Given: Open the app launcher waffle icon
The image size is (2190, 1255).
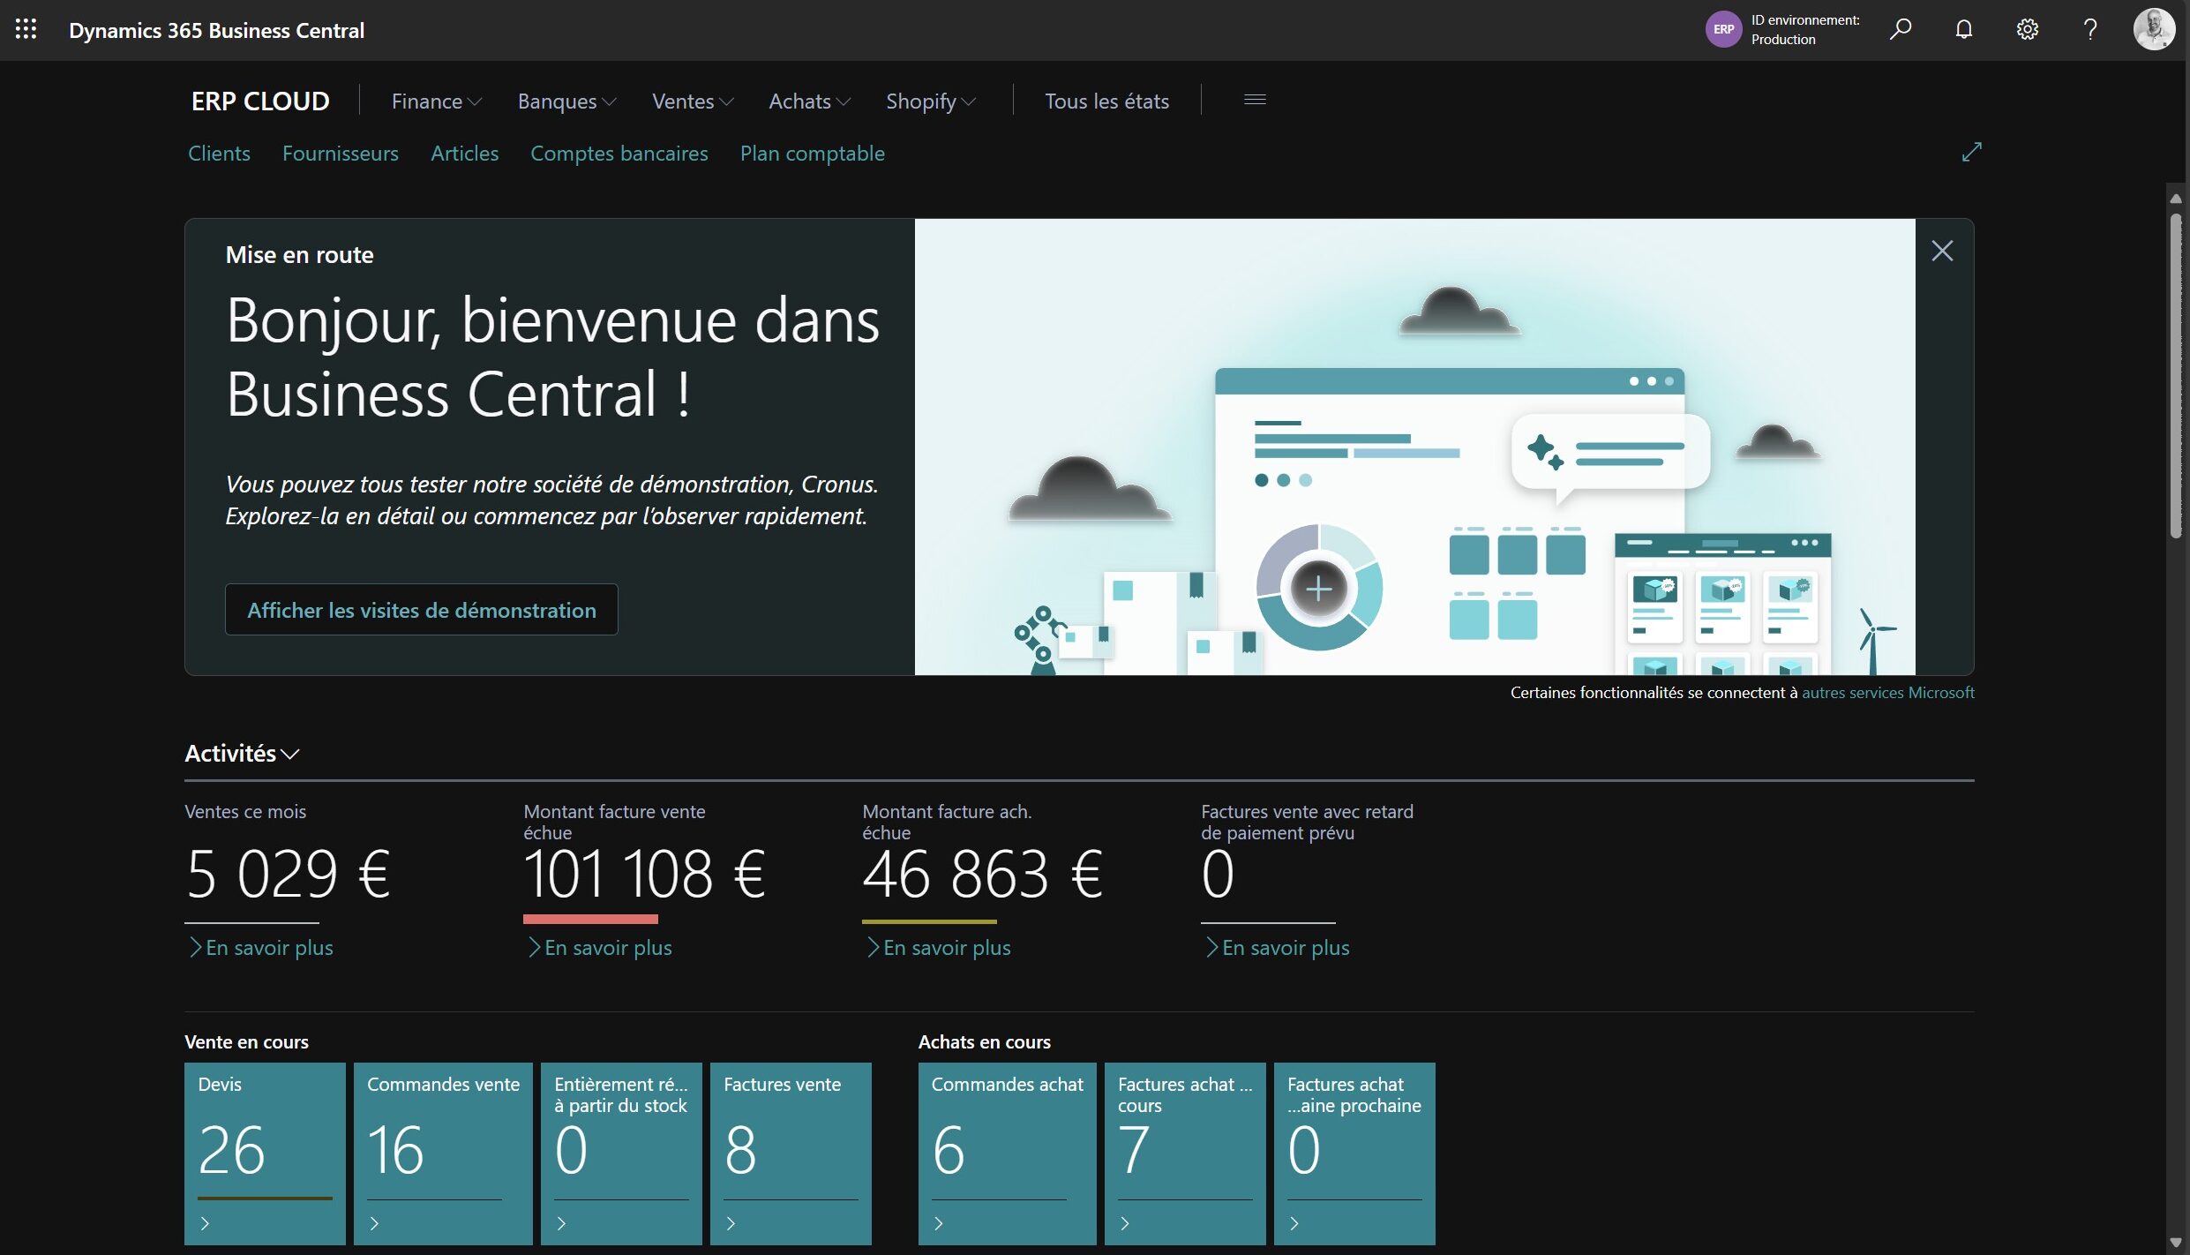Looking at the screenshot, I should pos(26,29).
